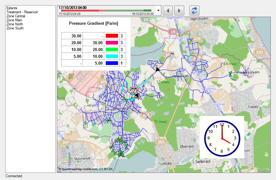Click the next time step arrow button
The height and width of the screenshot is (180, 276).
coord(179,11)
